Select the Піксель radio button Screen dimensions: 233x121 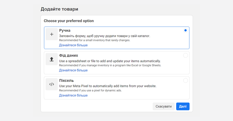(186, 81)
